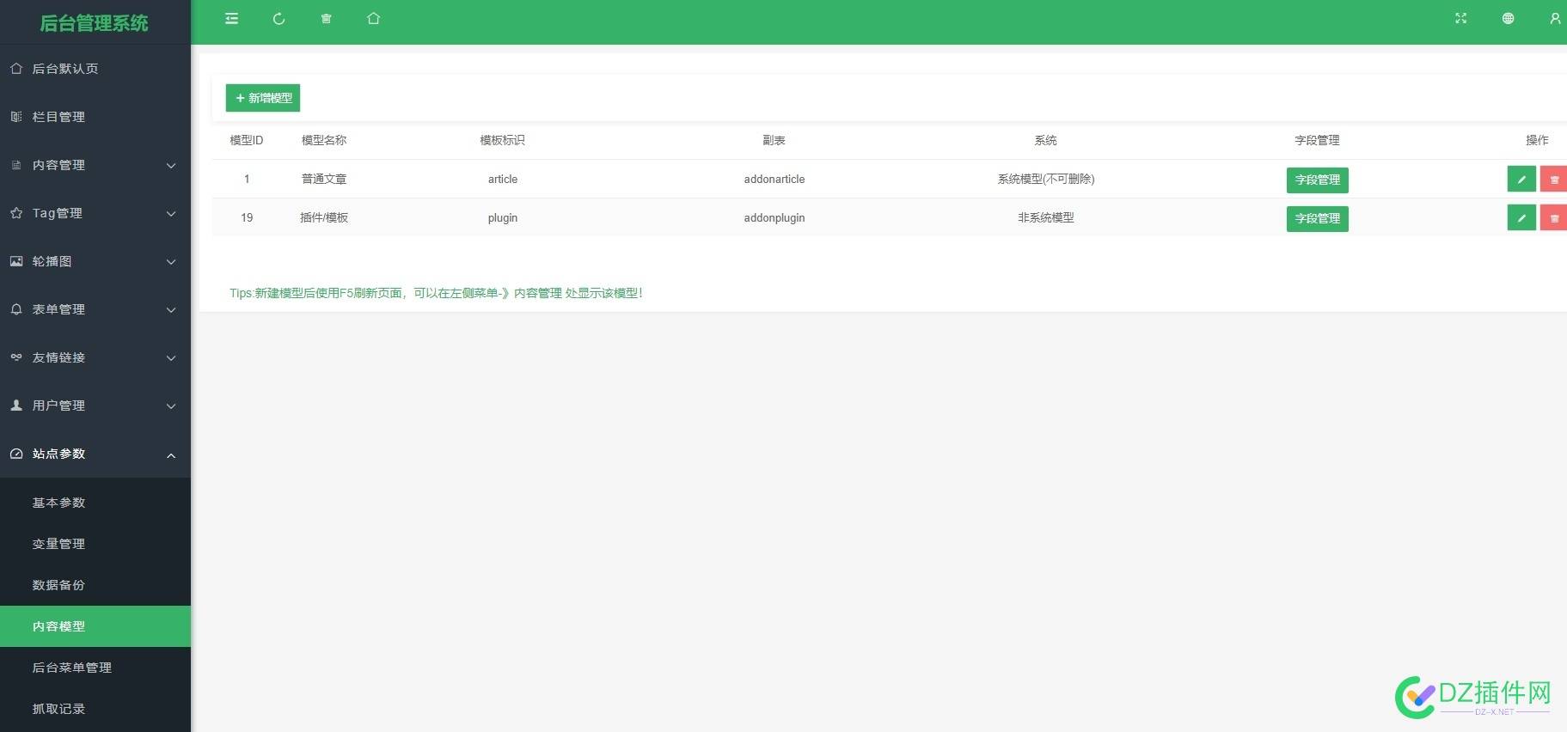
Task: Open 后台默认页 in the sidebar
Action: point(95,69)
